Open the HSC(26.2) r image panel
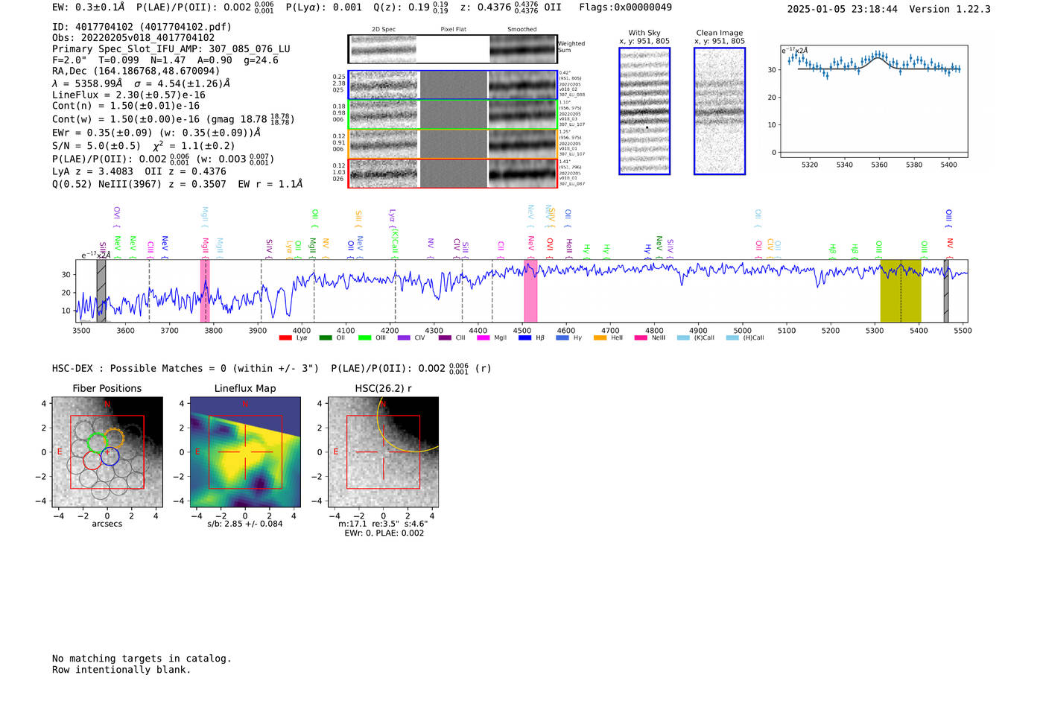This screenshot has width=1043, height=710. point(383,452)
